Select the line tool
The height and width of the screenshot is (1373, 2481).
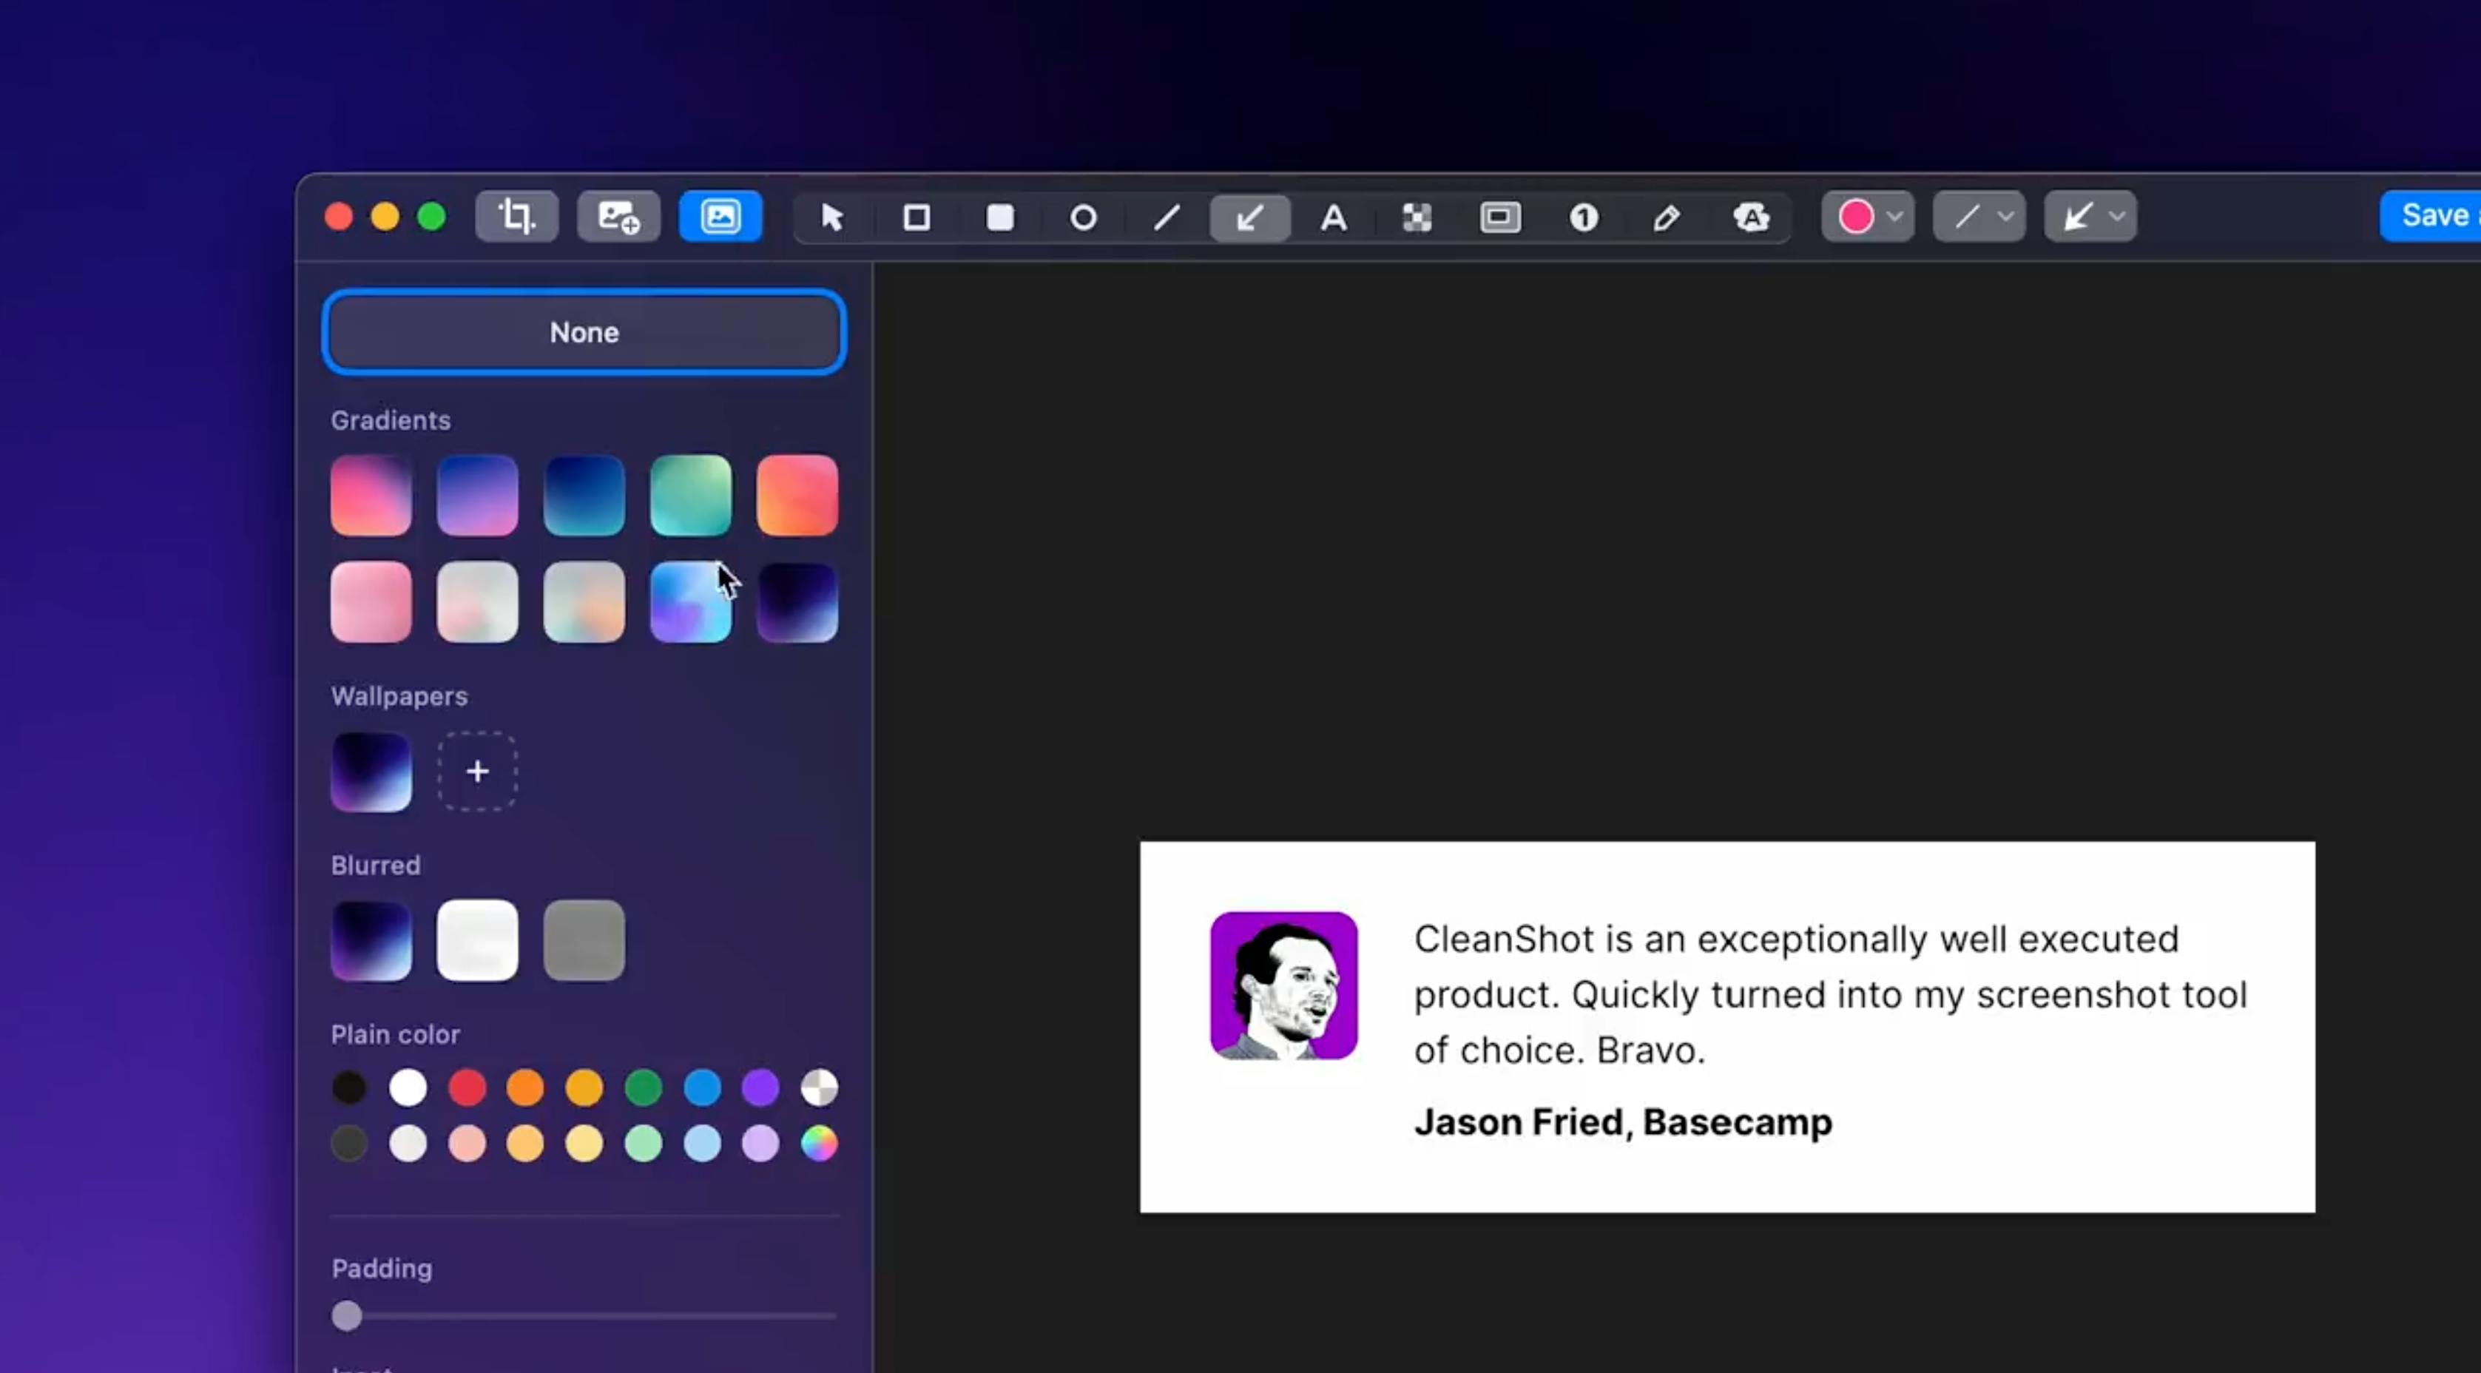coord(1167,217)
